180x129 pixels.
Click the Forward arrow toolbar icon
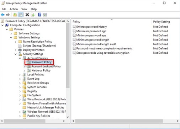8,15
